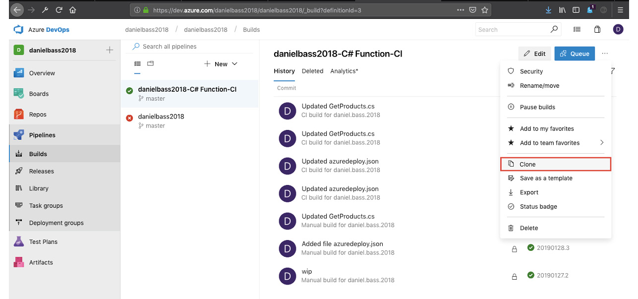Click search magnifier icon in top search box

[x=554, y=29]
